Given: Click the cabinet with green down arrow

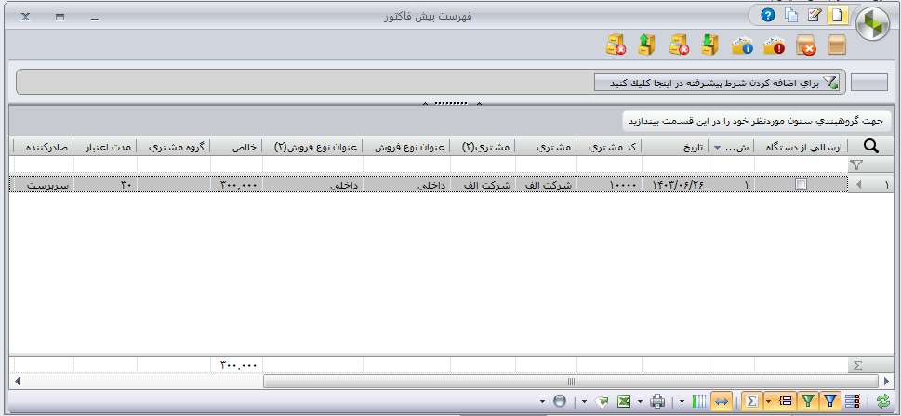Looking at the screenshot, I should (x=710, y=45).
